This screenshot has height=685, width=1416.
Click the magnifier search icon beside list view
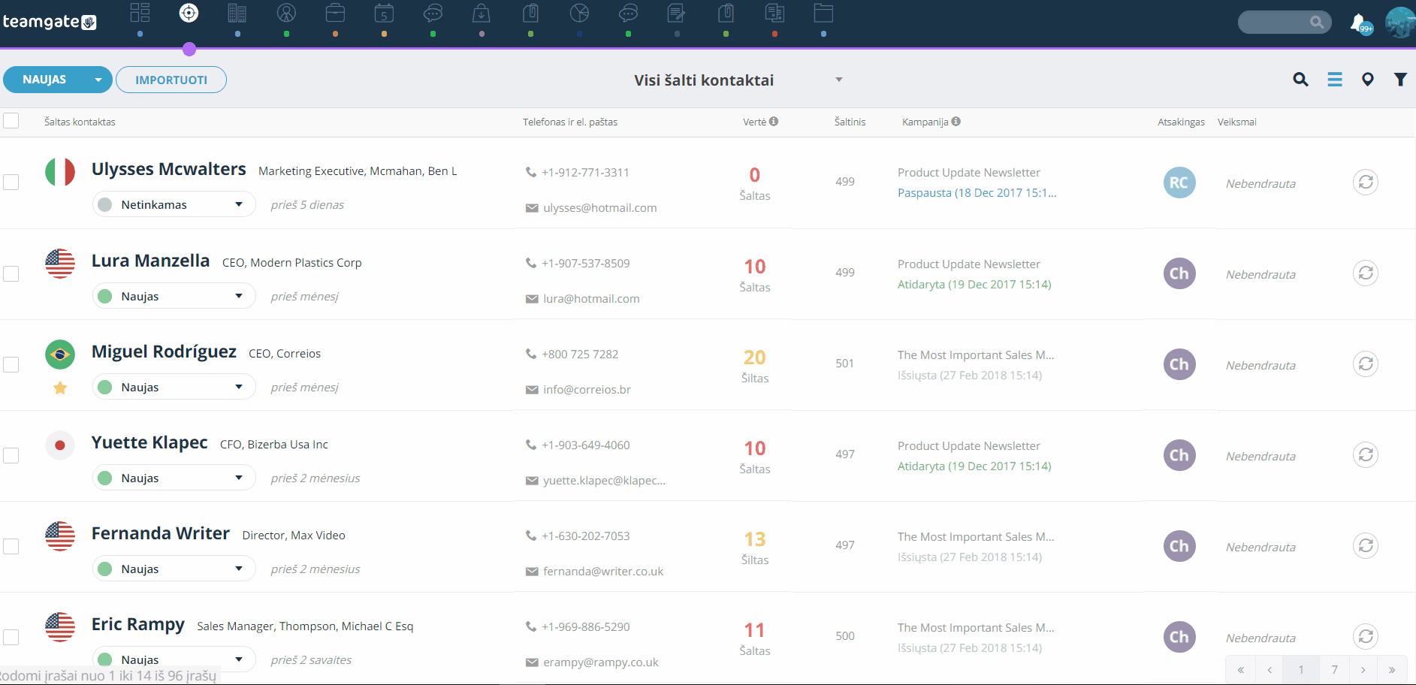tap(1301, 80)
